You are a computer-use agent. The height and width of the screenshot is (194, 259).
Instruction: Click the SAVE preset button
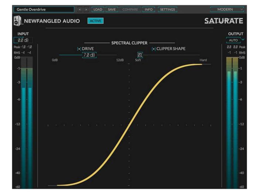[112, 10]
